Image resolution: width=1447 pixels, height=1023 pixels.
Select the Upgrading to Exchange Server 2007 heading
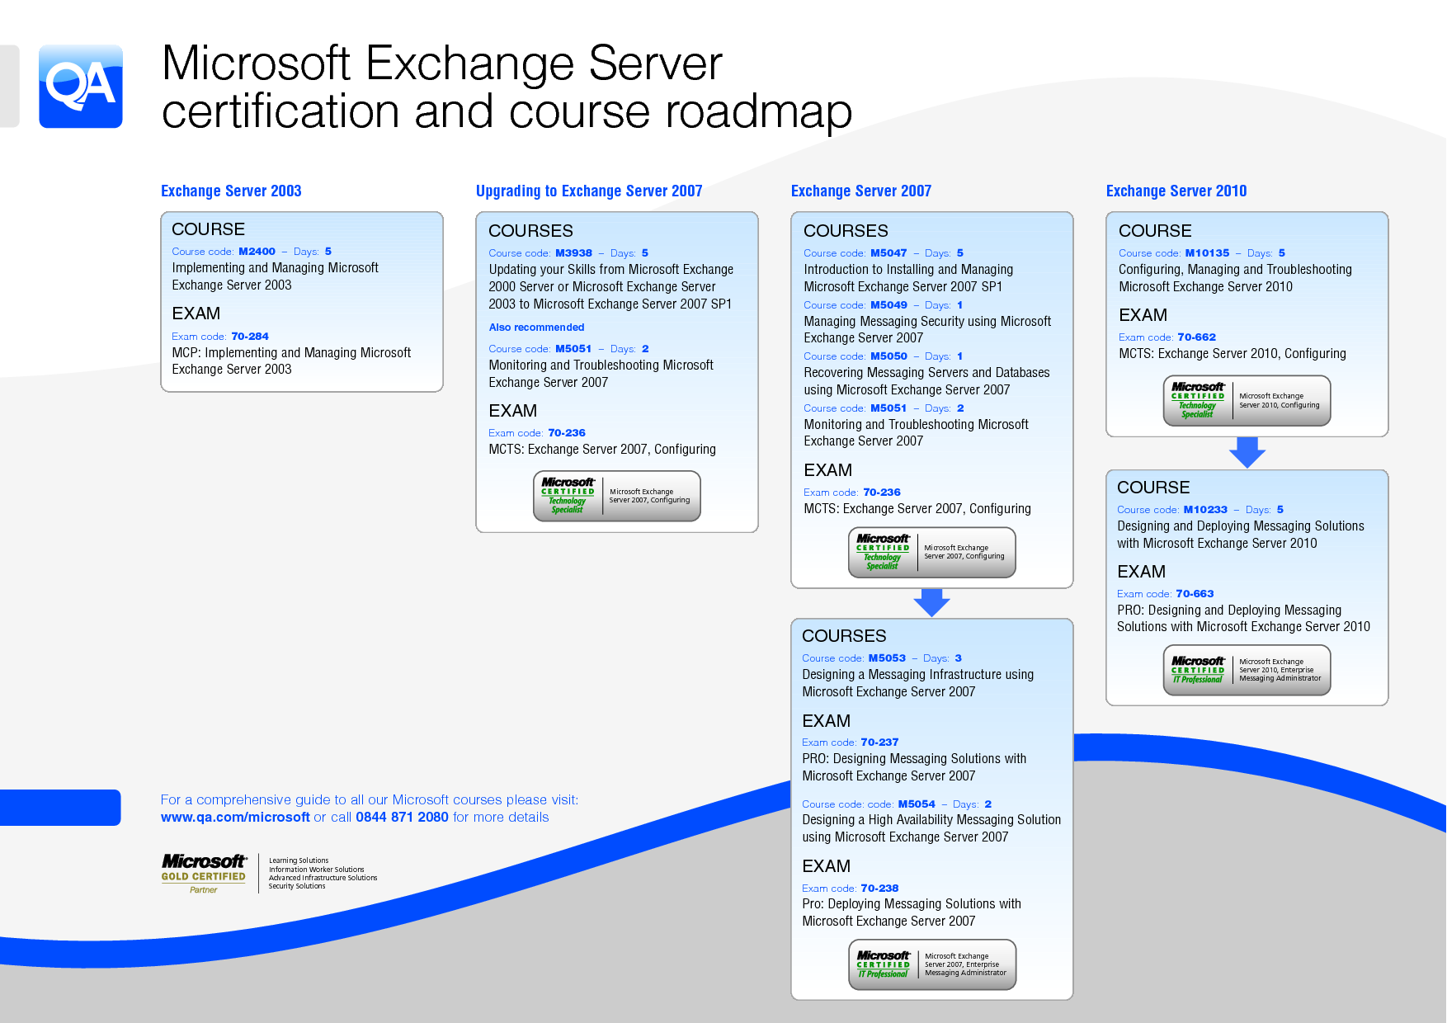point(589,191)
